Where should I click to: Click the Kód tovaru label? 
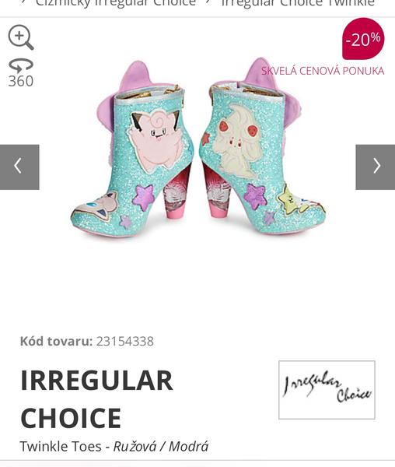pyautogui.click(x=56, y=342)
